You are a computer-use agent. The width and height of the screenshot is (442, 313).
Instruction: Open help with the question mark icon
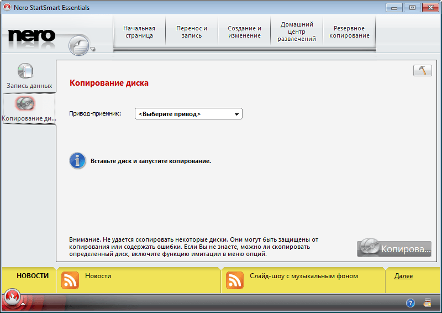[x=411, y=303]
